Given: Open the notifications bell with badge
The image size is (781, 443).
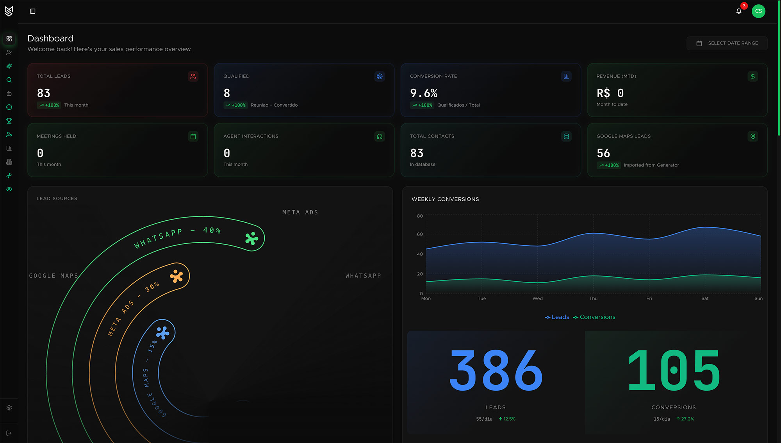Looking at the screenshot, I should (739, 11).
